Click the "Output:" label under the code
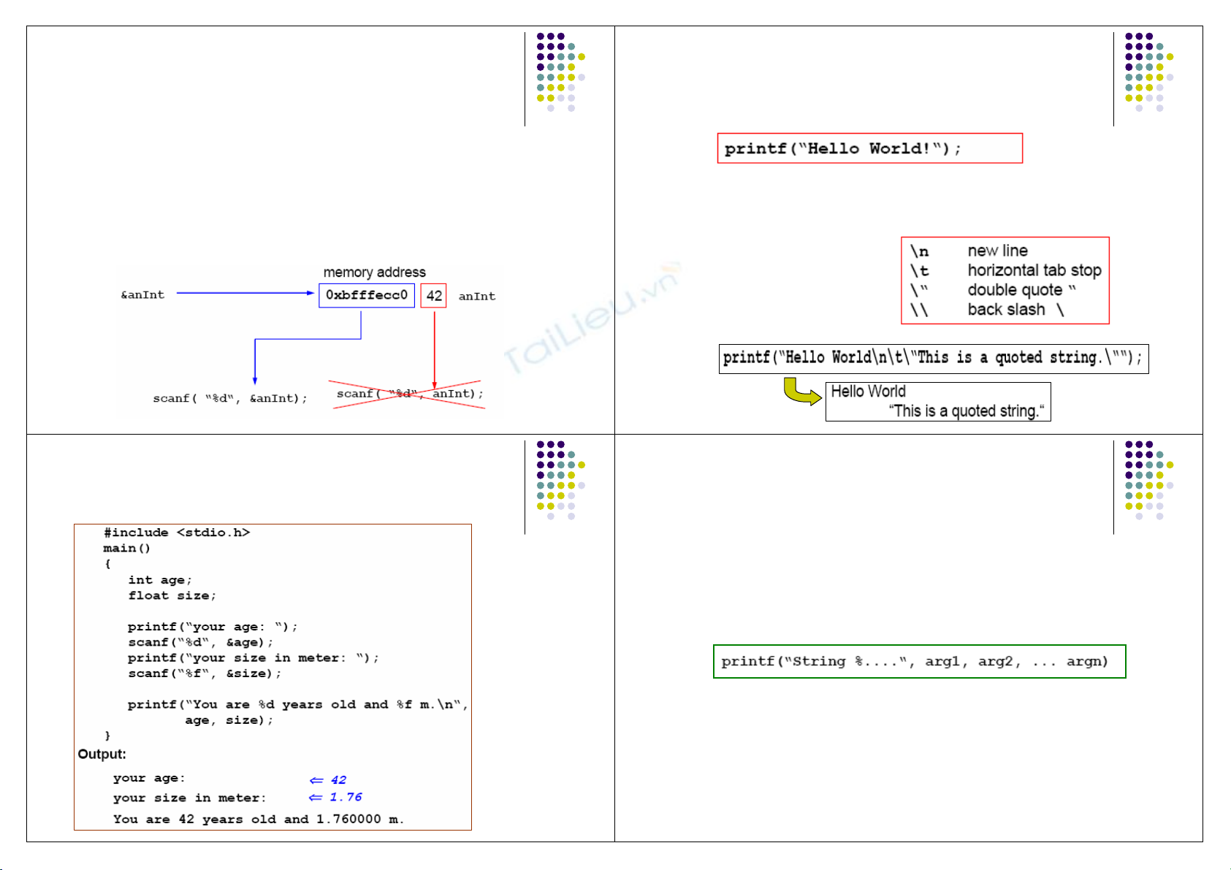 (102, 754)
